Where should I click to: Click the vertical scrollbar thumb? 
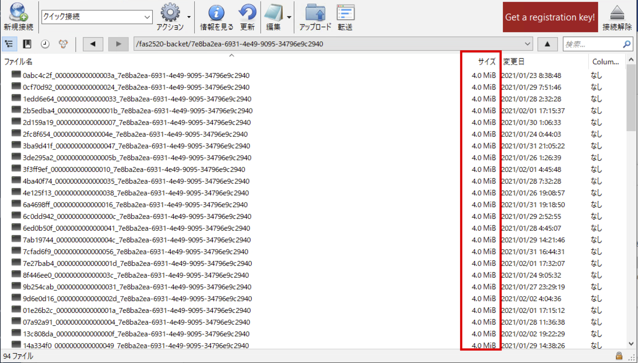coord(631,98)
